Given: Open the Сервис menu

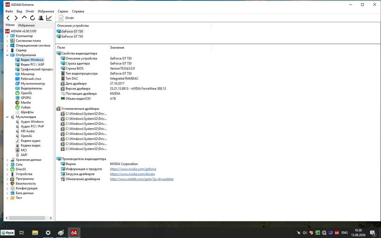Looking at the screenshot, I should [x=63, y=11].
